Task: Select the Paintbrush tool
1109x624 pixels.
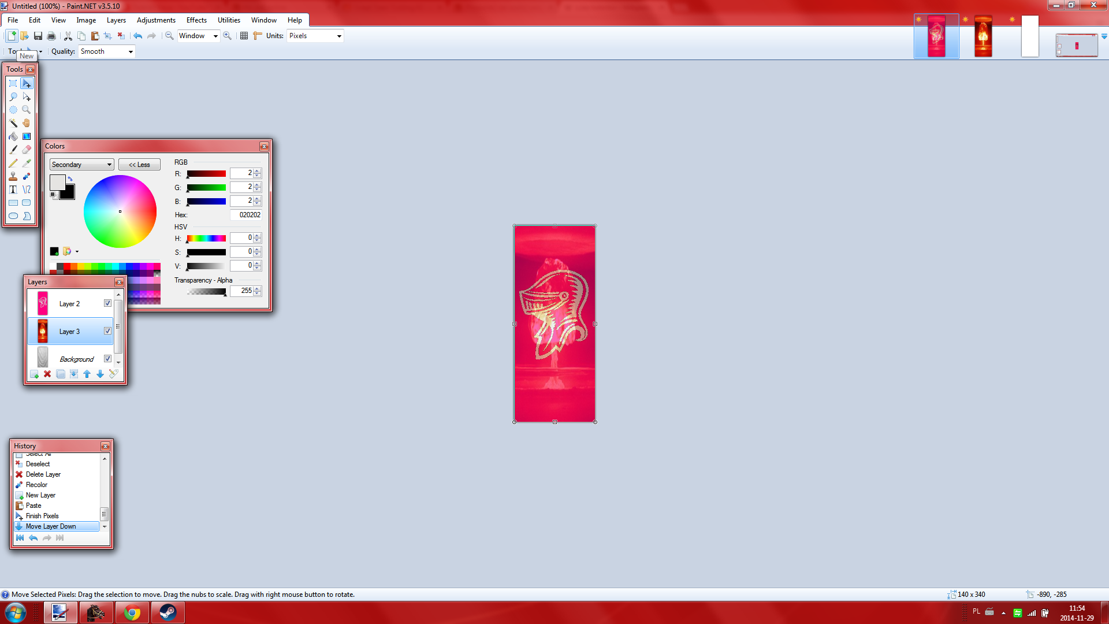Action: tap(13, 150)
